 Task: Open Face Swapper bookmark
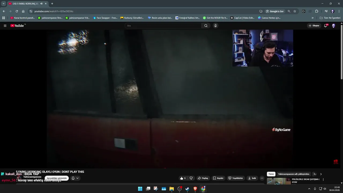pos(105,18)
